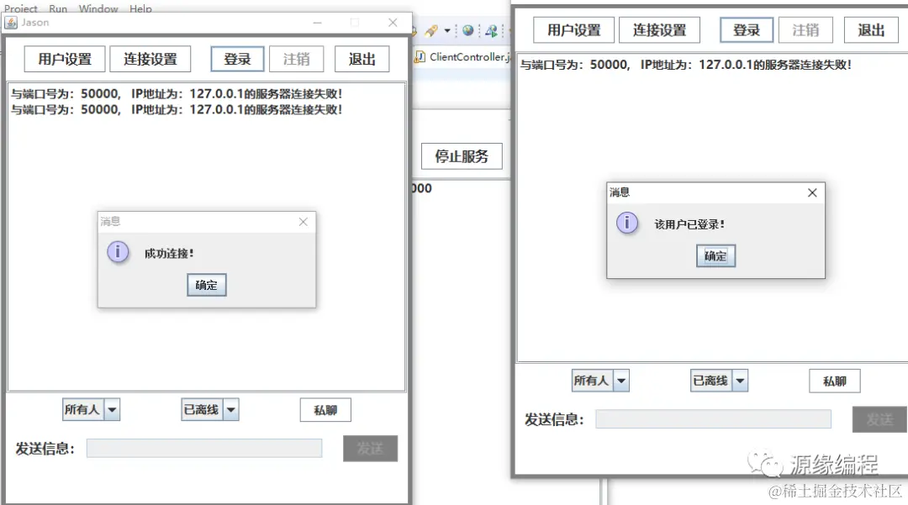Image resolution: width=908 pixels, height=505 pixels.
Task: Open the Window menu
Action: [x=98, y=8]
